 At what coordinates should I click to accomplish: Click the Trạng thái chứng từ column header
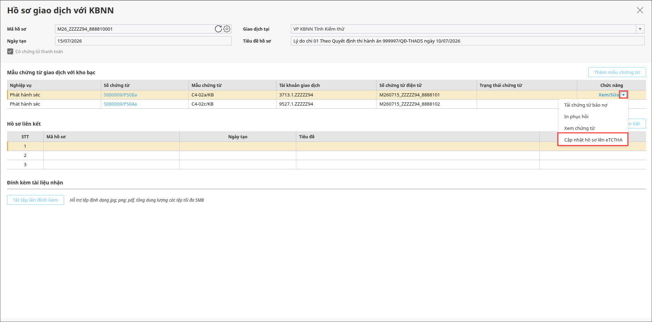527,85
